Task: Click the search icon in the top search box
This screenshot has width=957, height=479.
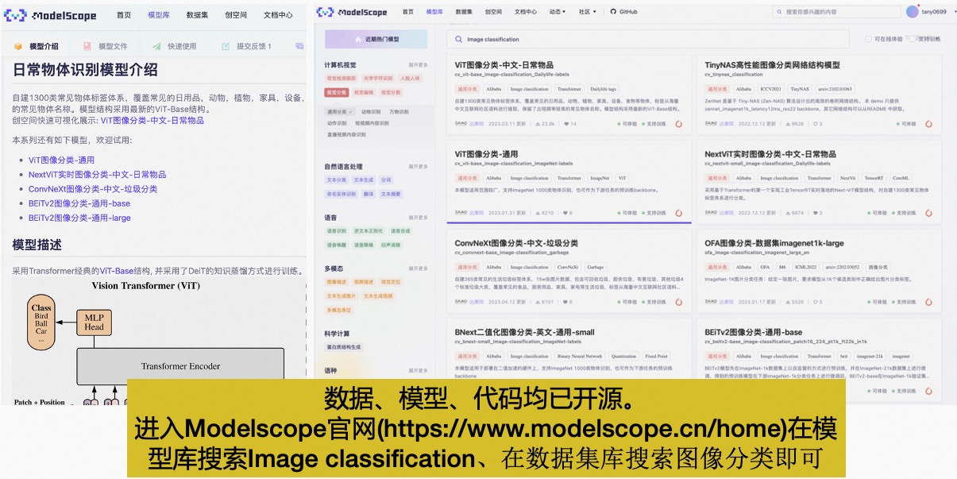Action: [779, 13]
